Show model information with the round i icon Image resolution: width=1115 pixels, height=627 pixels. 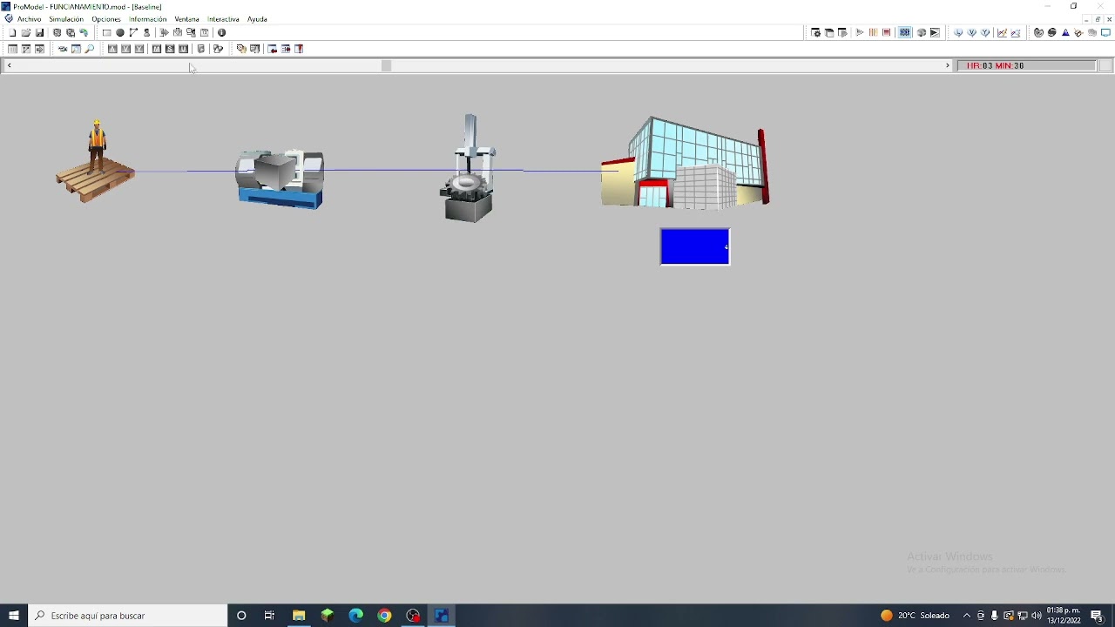tap(222, 33)
